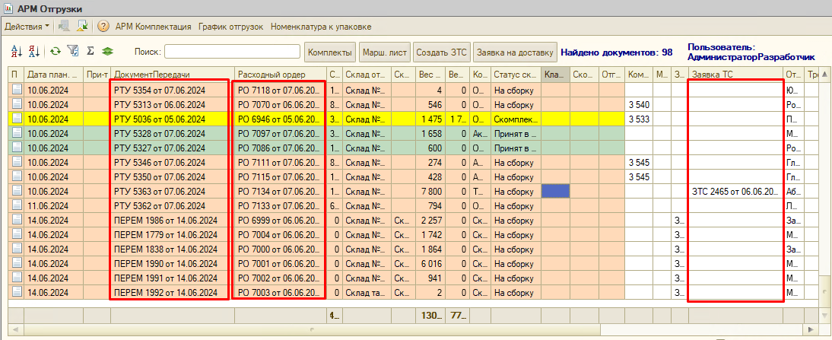
Task: Click document icon in РТУ 5354 row
Action: pos(17,90)
